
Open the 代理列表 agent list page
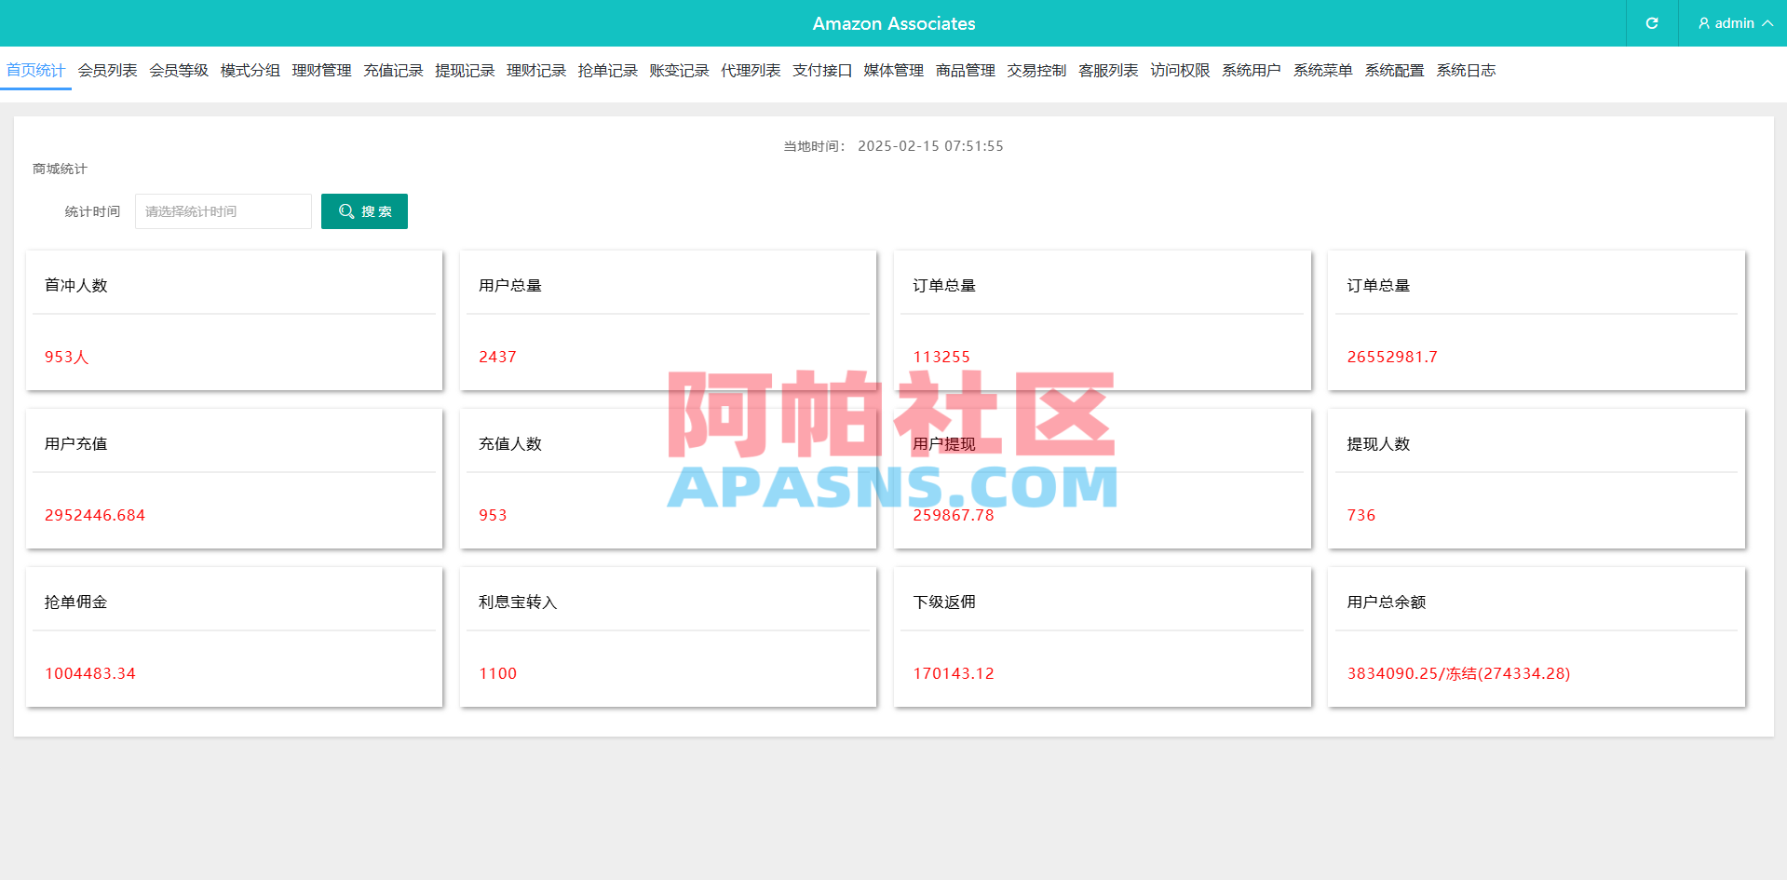click(x=750, y=70)
